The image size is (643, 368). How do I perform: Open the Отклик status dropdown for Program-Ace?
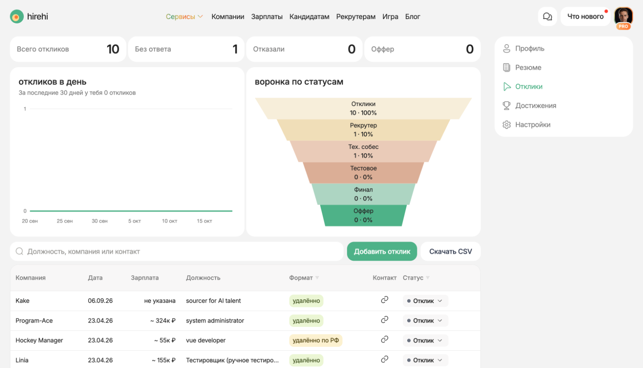(425, 320)
